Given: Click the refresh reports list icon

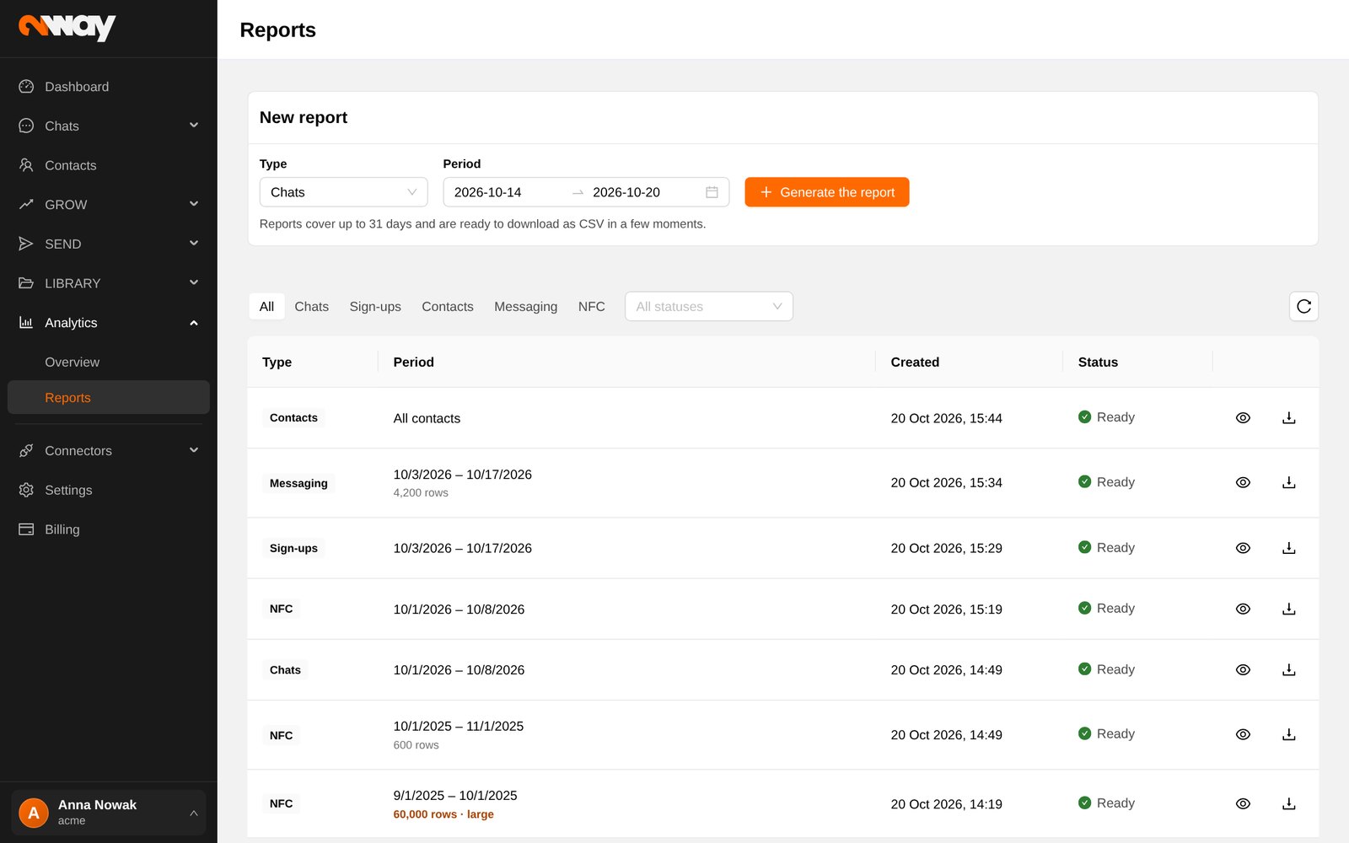Looking at the screenshot, I should coord(1303,306).
